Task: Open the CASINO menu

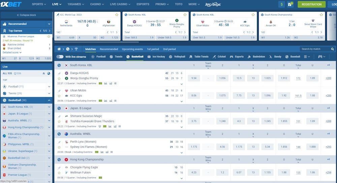Action: (97, 4)
